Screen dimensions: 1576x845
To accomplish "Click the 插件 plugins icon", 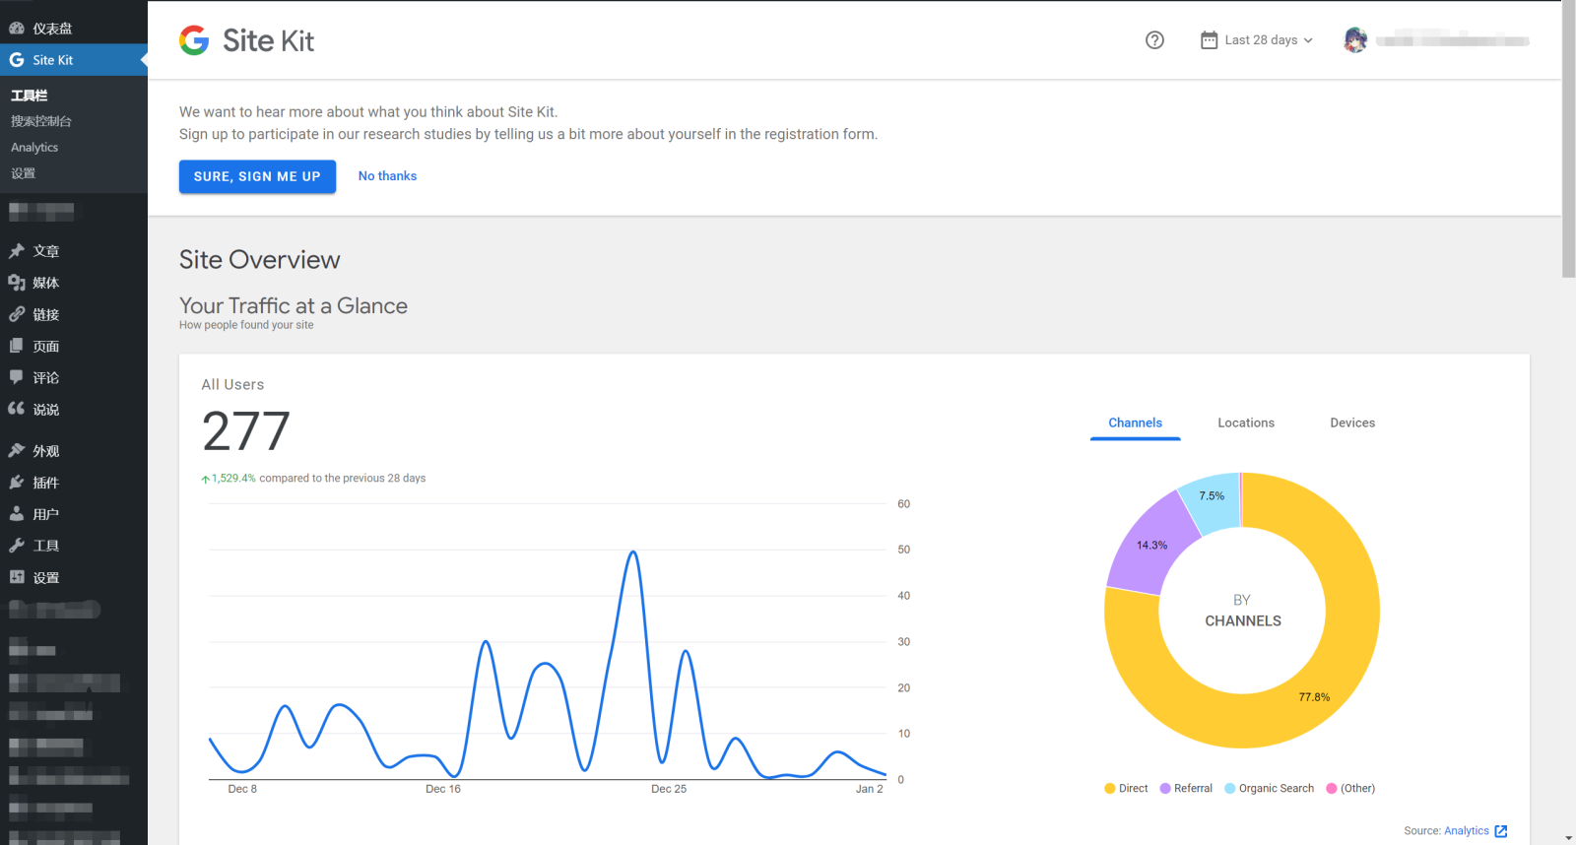I will 17,483.
